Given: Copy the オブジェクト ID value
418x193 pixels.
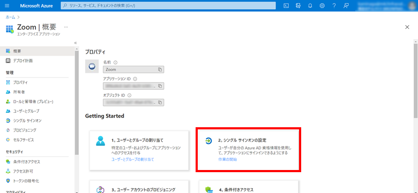Looking at the screenshot, I should [x=160, y=102].
